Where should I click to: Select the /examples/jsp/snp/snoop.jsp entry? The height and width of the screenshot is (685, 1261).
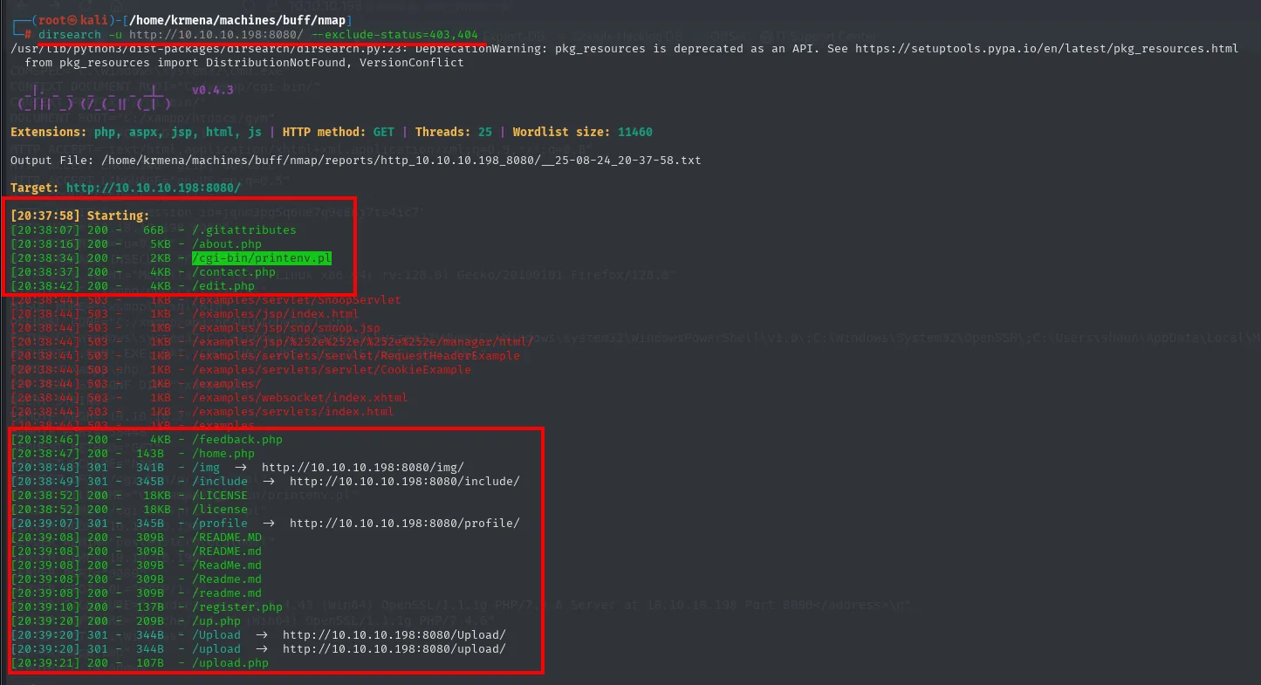pyautogui.click(x=285, y=328)
